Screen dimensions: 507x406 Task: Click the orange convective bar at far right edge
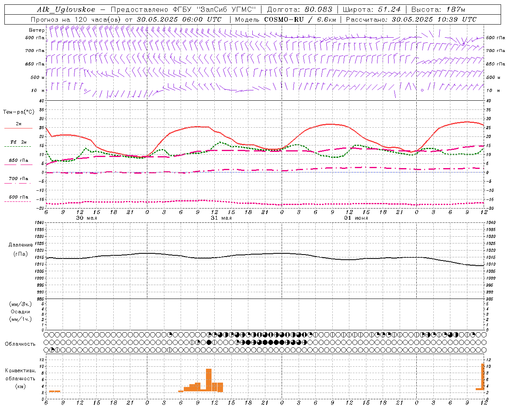pos(483,377)
